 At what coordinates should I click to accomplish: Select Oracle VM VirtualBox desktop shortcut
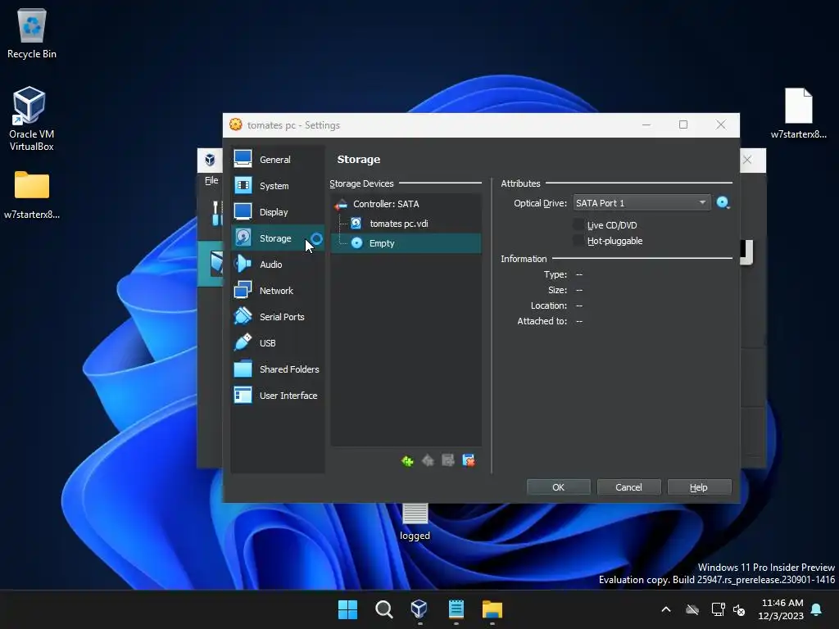click(x=32, y=119)
